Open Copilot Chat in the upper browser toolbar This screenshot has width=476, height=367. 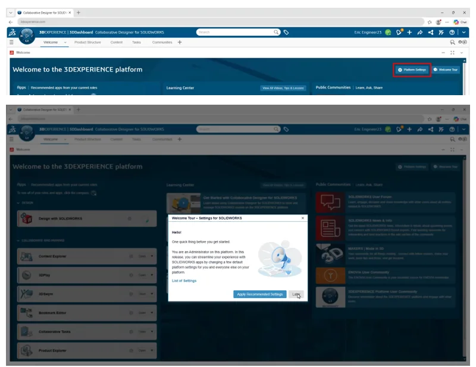pos(460,22)
